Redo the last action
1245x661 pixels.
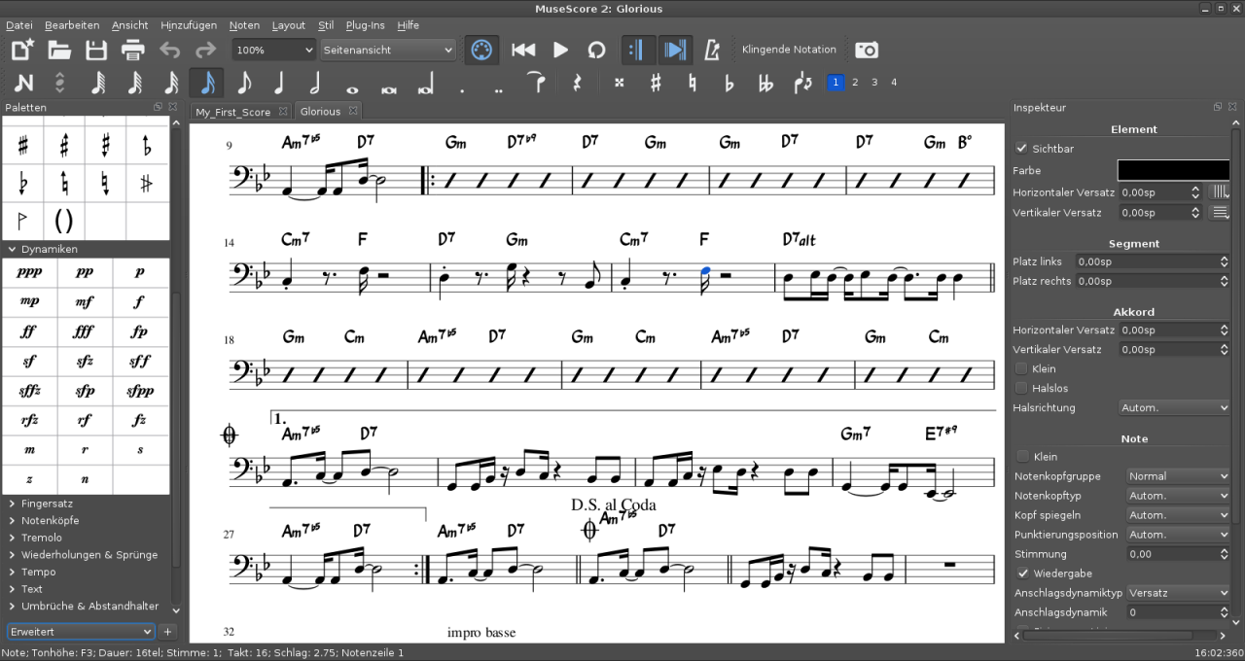click(x=206, y=50)
